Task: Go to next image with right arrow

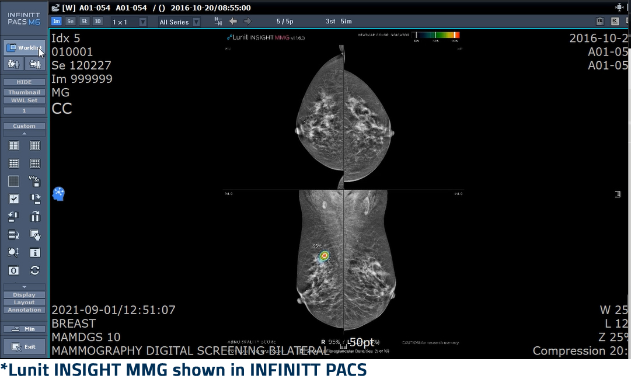Action: click(247, 22)
